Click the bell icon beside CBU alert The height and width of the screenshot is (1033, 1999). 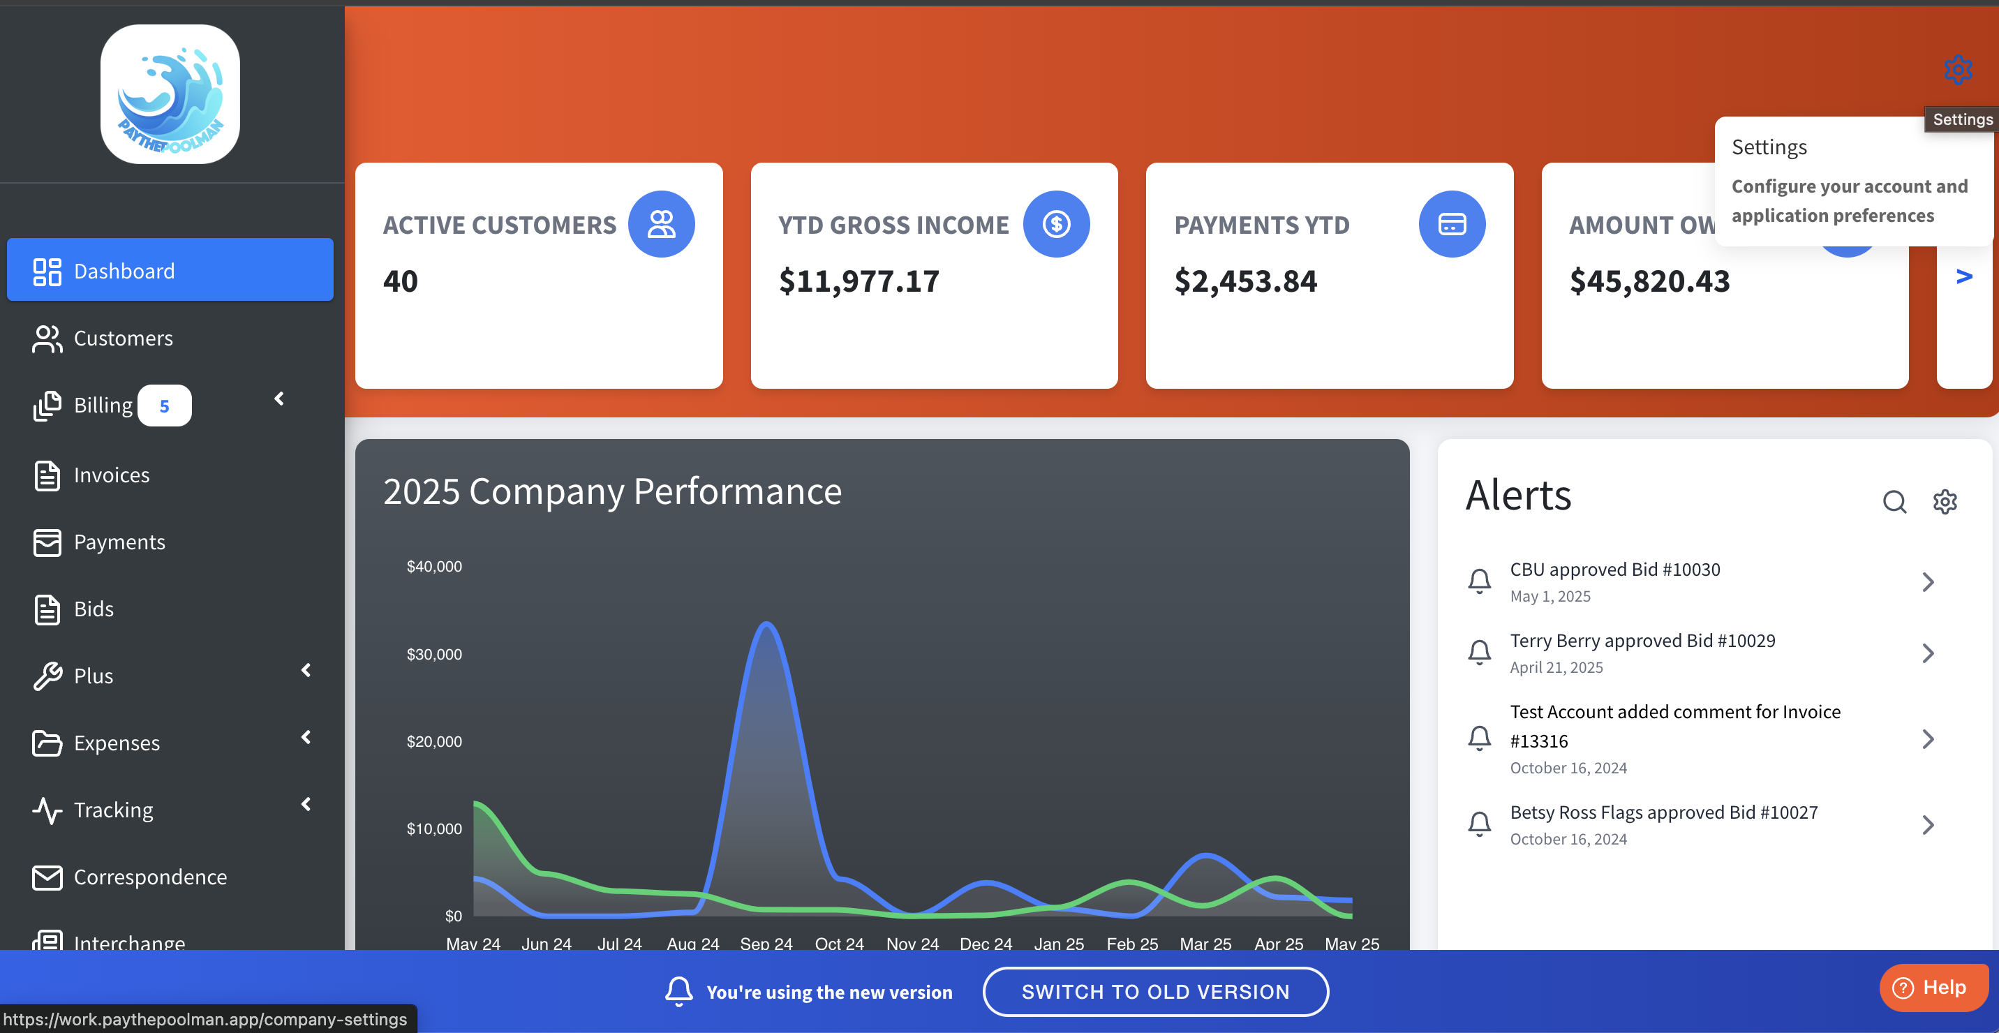click(1479, 581)
